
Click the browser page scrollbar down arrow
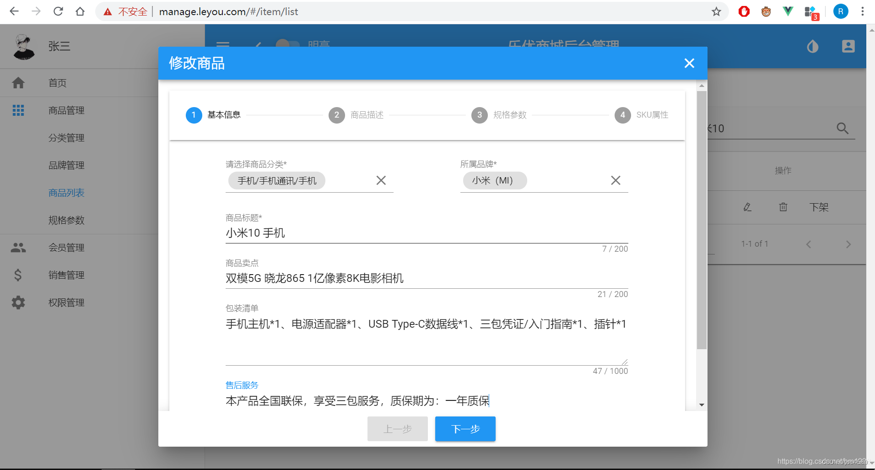tap(871, 463)
